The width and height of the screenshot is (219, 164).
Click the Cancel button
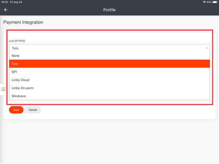33,110
